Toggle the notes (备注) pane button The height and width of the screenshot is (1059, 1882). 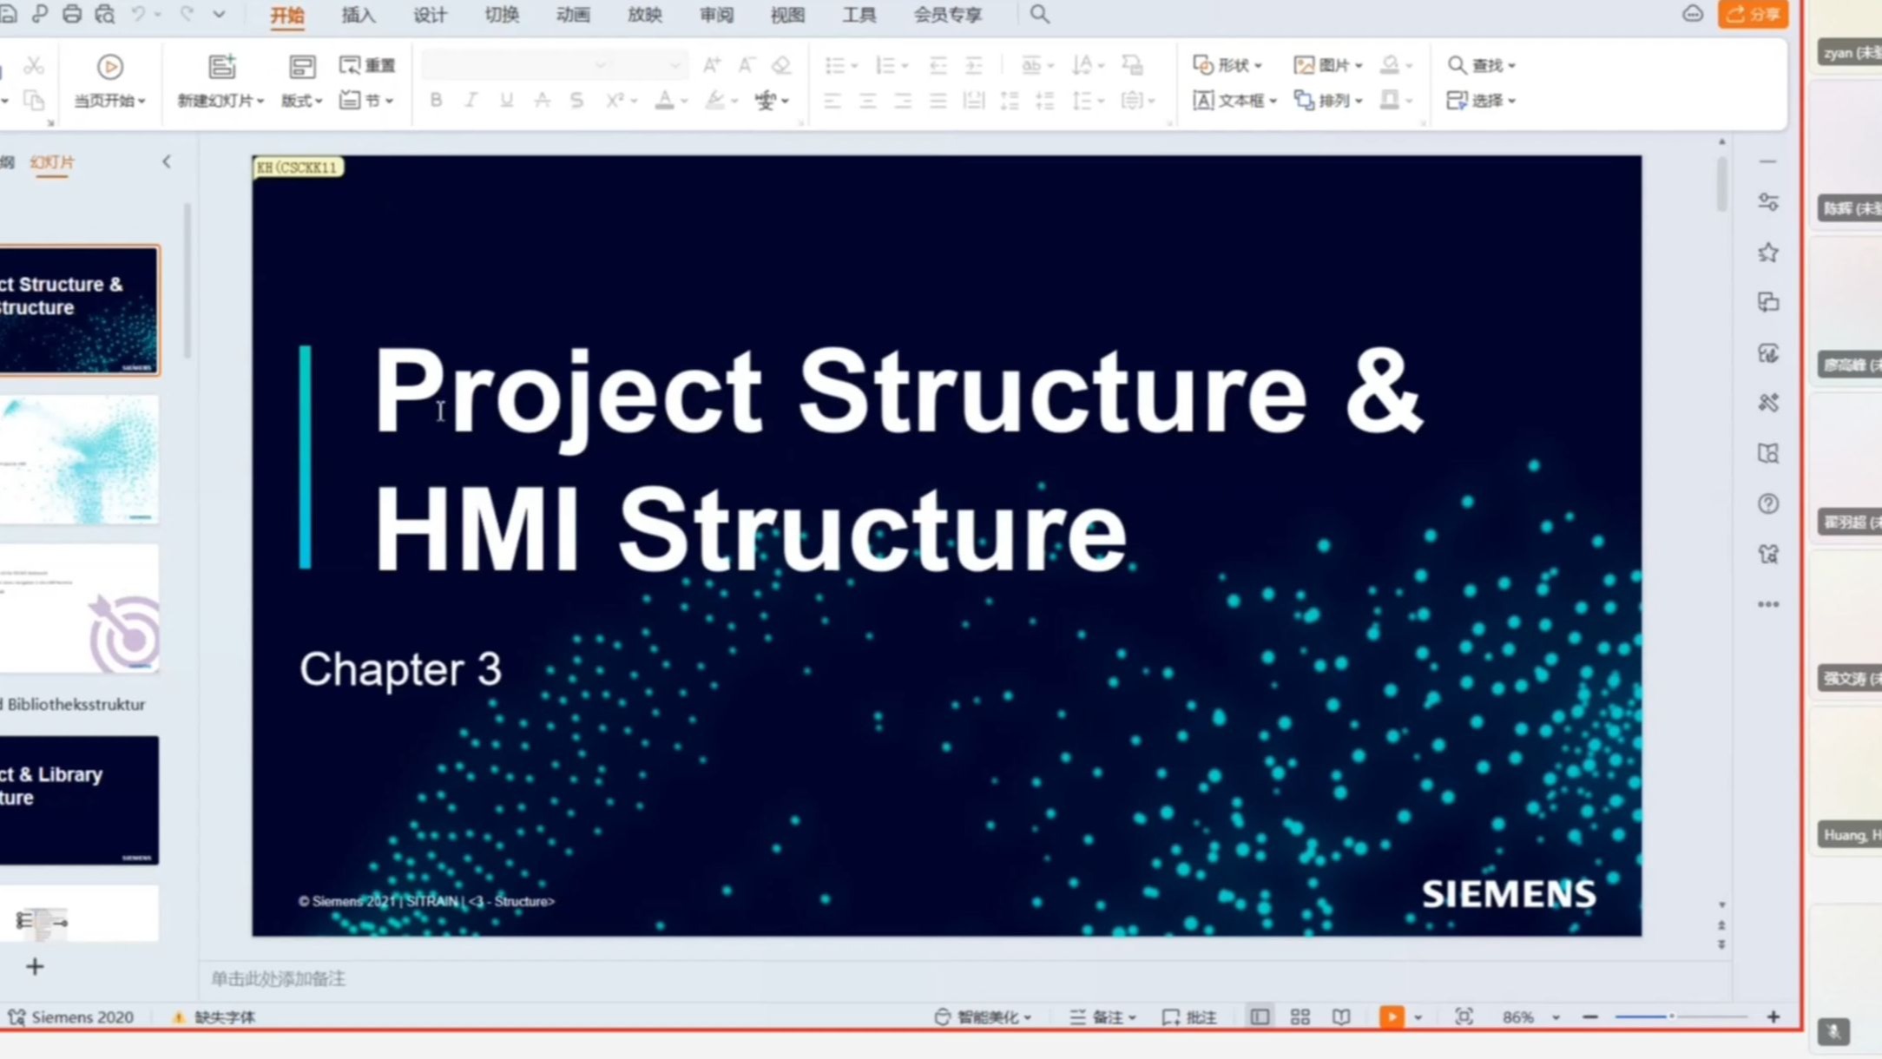[x=1102, y=1016]
